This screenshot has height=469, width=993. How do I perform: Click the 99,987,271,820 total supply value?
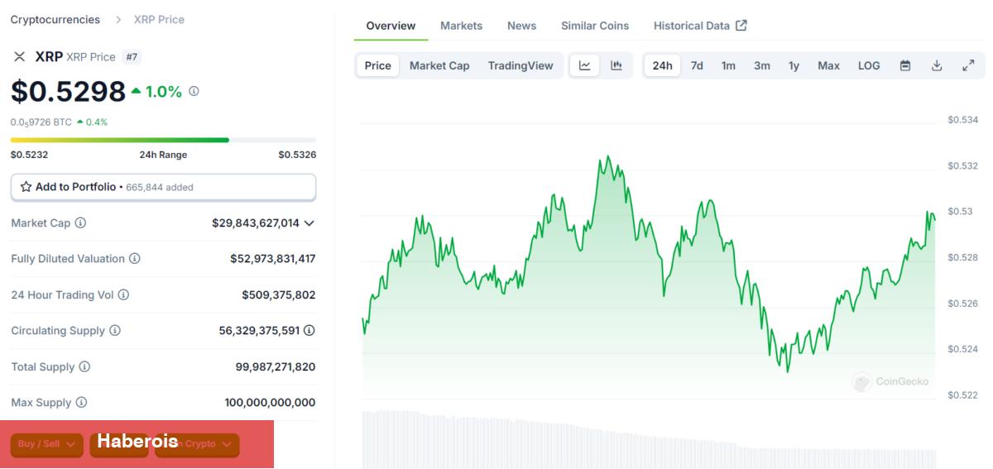click(276, 366)
